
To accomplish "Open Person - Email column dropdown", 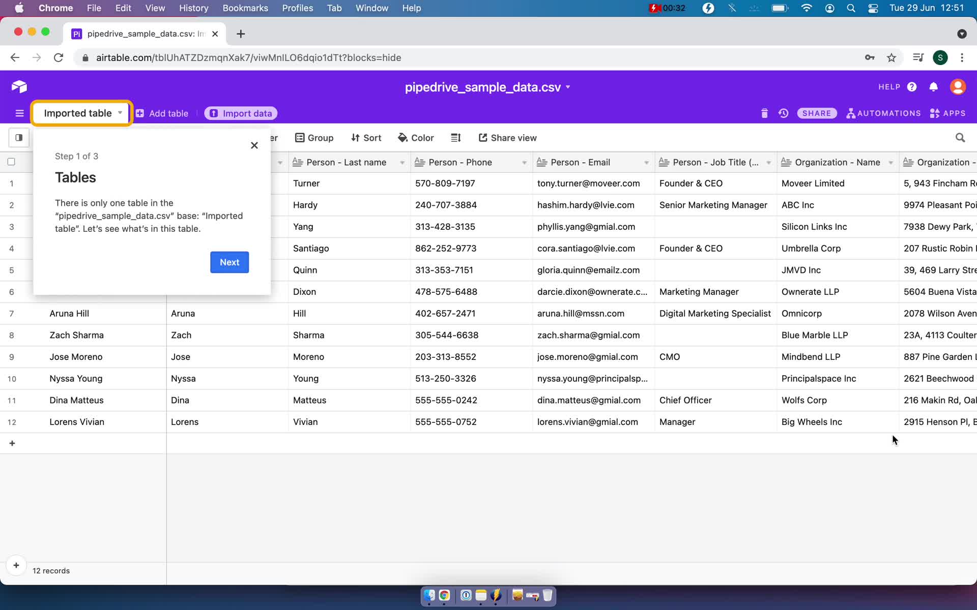I will pos(646,163).
